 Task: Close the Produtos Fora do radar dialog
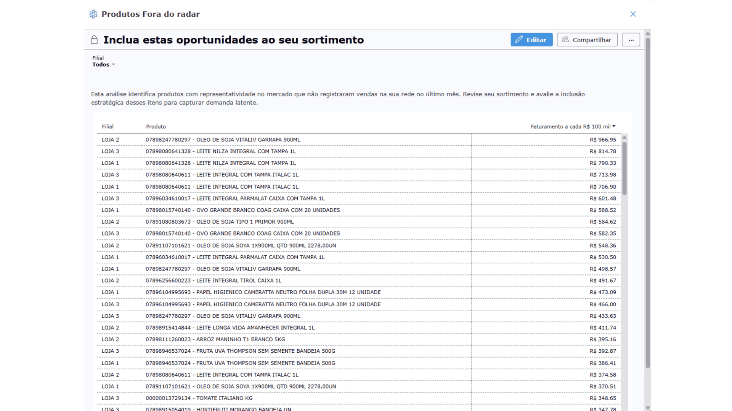633,14
